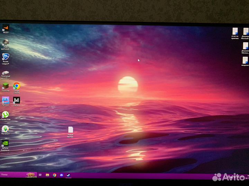Switch to Steam on the taskbar
The image size is (249, 186).
pos(68,175)
